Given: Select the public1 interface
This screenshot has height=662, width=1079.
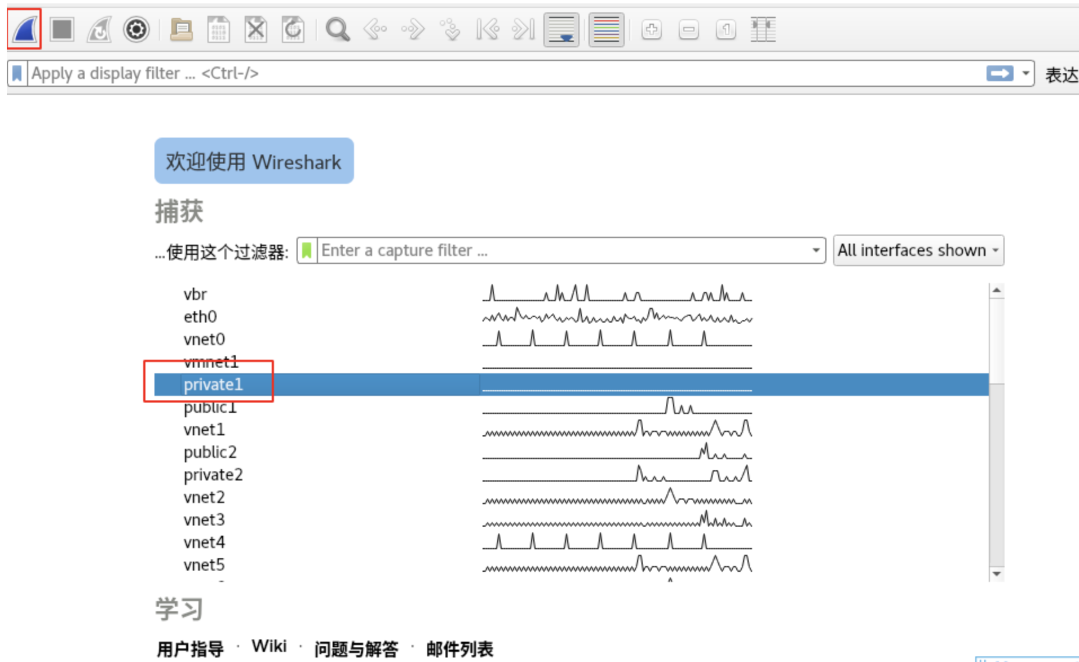Looking at the screenshot, I should click(x=210, y=407).
